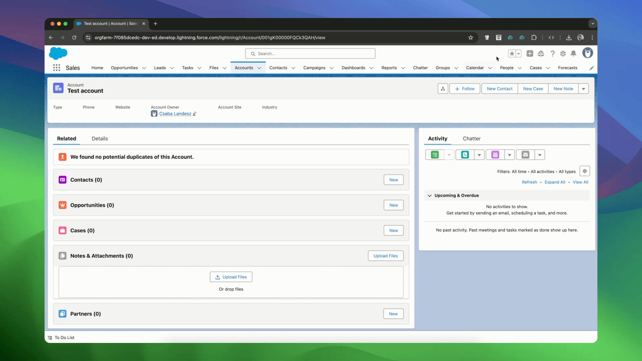Click the New Event calendar icon
The width and height of the screenshot is (642, 361).
point(495,155)
